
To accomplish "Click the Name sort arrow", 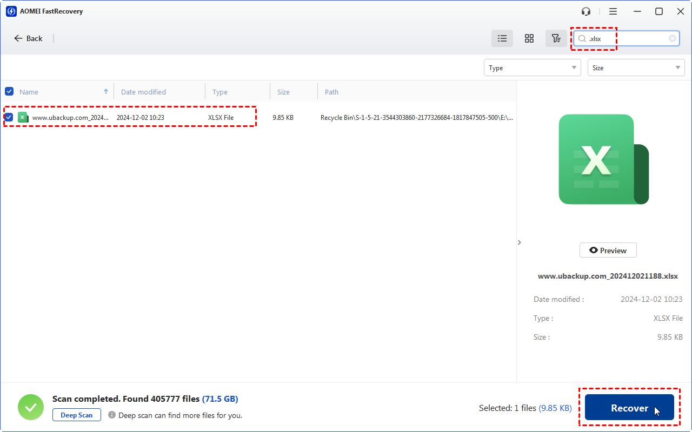I will coord(106,91).
